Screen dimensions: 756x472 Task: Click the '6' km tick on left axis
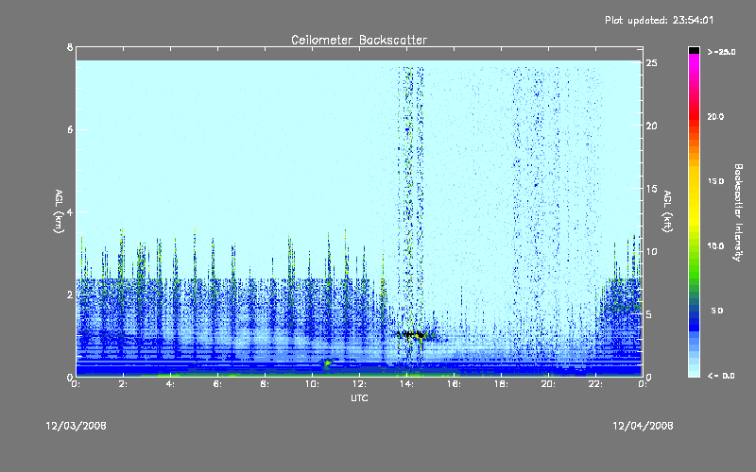click(70, 129)
